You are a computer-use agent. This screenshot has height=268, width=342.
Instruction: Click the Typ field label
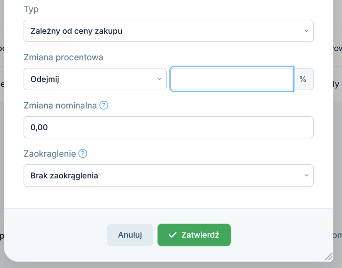click(x=31, y=9)
